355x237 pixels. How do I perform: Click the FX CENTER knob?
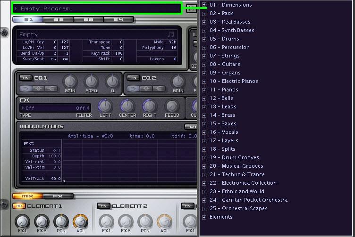(x=127, y=106)
